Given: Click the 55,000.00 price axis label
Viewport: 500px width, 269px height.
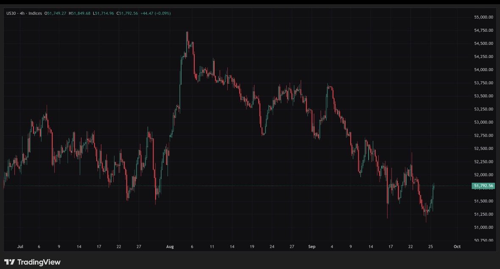Looking at the screenshot, I should 484,17.
